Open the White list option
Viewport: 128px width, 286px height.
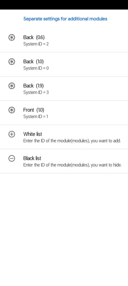click(64, 137)
